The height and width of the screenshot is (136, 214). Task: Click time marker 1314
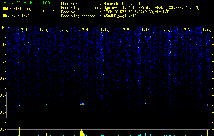tap(84, 29)
